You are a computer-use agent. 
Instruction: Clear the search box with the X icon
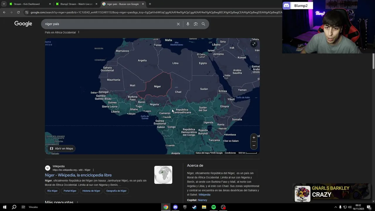tap(178, 24)
